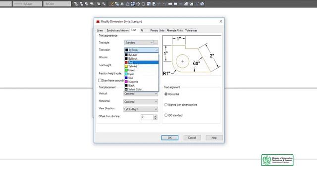Select the Array tool
317x178 pixels.
[x=133, y=4]
